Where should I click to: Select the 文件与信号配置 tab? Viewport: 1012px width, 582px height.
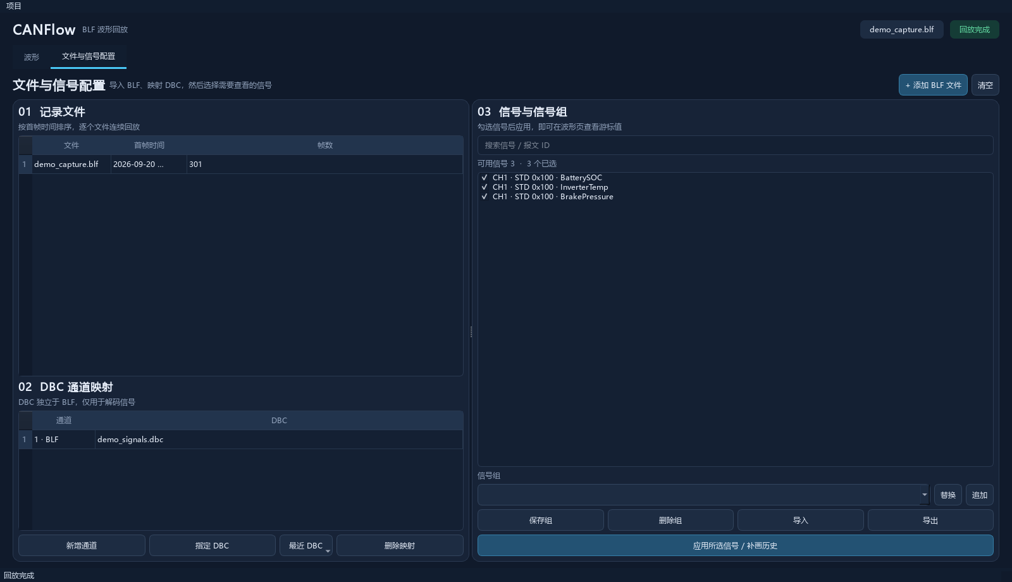click(89, 56)
